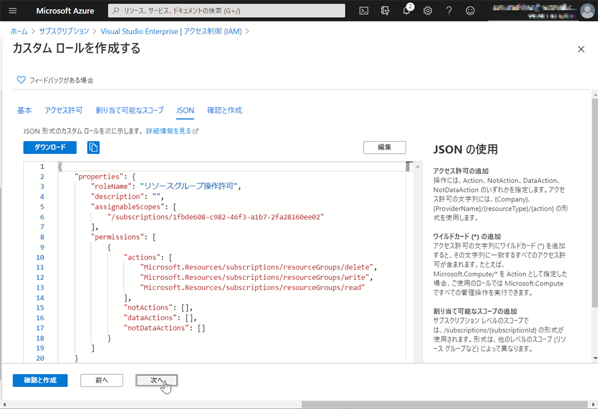Click the resourceGroups/read action line

click(252, 288)
